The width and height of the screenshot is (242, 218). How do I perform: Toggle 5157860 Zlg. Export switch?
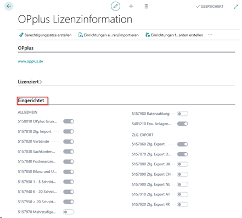183,144
